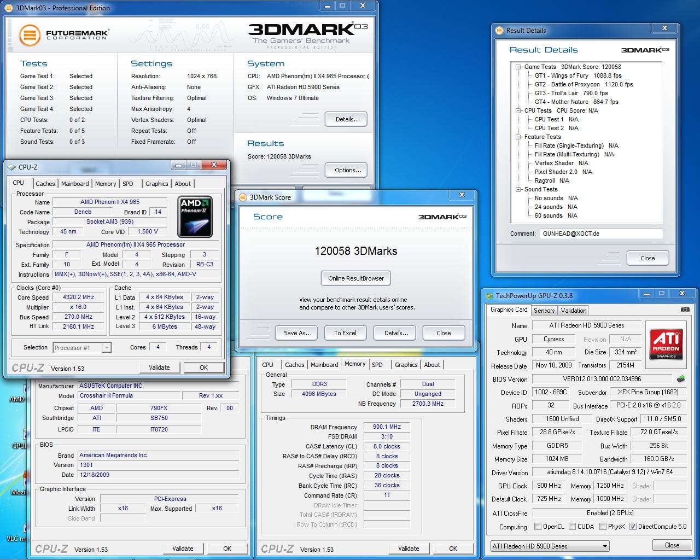Enable the CUDA checkbox in GPU-Z
This screenshot has height=560, width=700.
tap(572, 527)
